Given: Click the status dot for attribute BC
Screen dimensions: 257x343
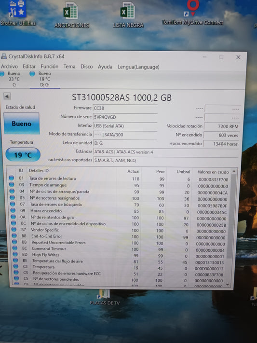Looking at the screenshot, I should (15, 248).
